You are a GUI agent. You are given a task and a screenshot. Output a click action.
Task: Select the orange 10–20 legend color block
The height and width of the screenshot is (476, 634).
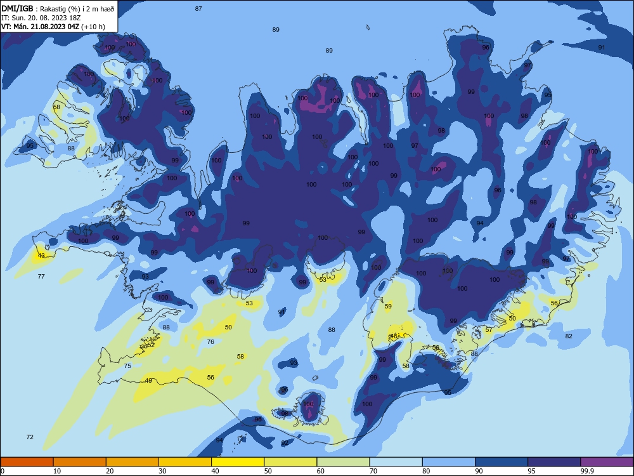tap(80, 462)
